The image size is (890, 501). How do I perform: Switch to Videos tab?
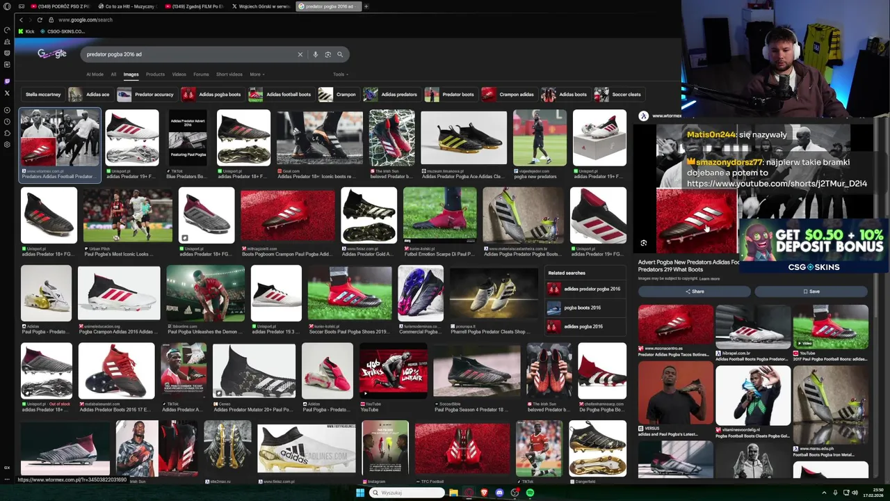click(x=179, y=74)
